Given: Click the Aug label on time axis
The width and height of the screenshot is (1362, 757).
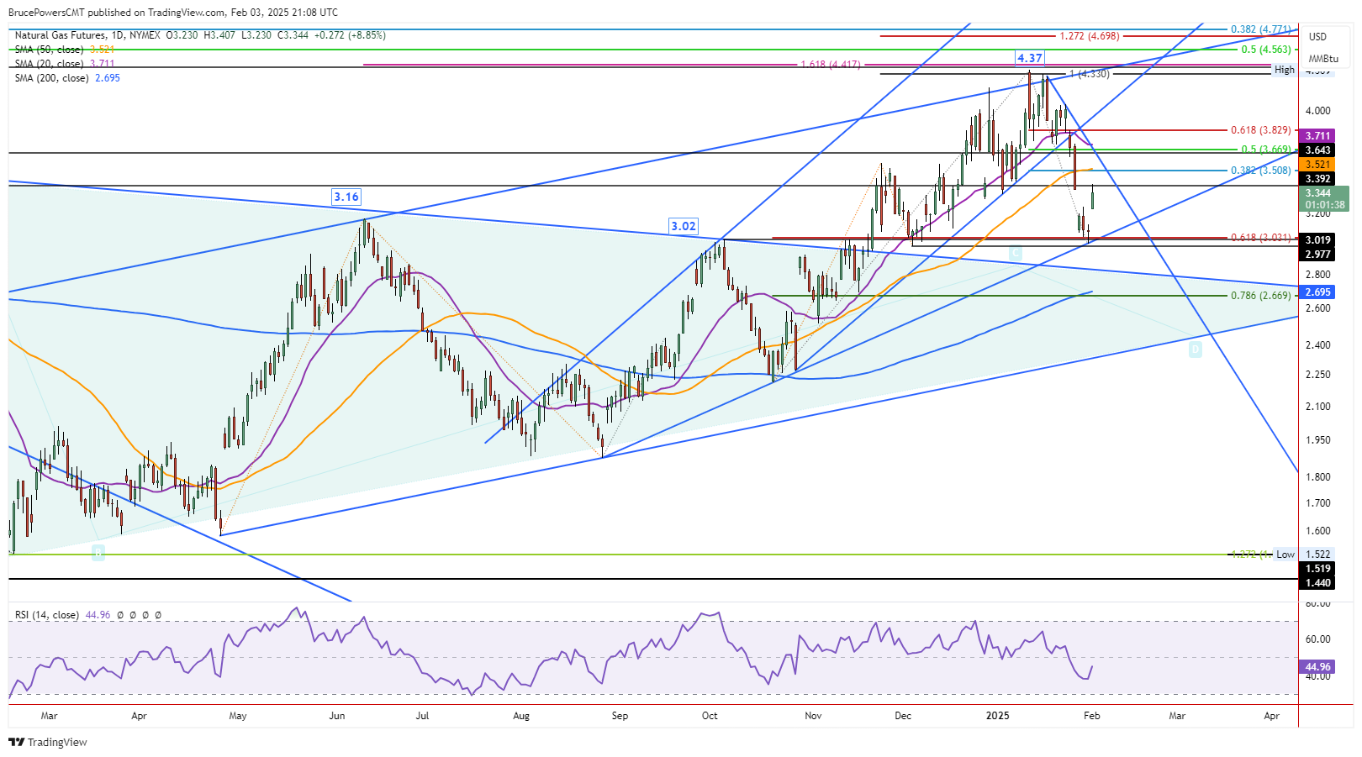Looking at the screenshot, I should point(521,716).
